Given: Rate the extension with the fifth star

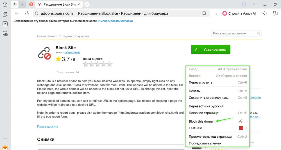Looking at the screenshot, I should (x=110, y=64).
